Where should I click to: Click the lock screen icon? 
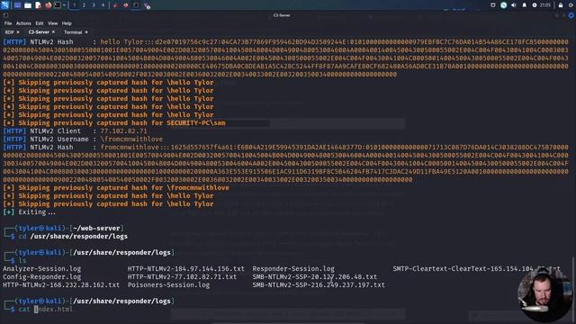click(561, 5)
